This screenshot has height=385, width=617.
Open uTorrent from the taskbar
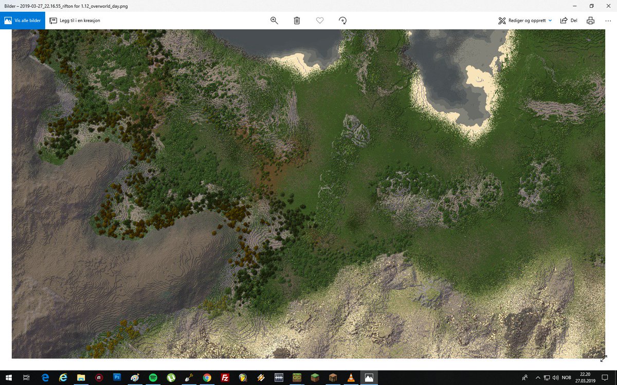click(x=171, y=377)
